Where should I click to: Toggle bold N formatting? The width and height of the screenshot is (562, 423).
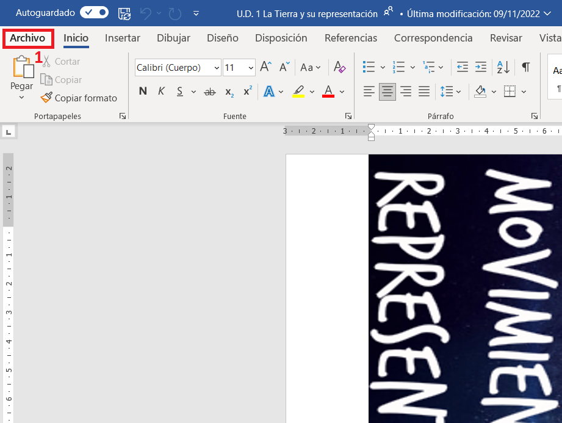[x=143, y=92]
